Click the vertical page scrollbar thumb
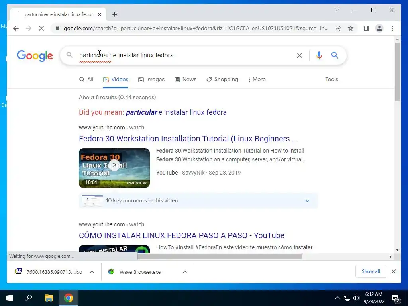This screenshot has height=306, width=408. (397, 72)
